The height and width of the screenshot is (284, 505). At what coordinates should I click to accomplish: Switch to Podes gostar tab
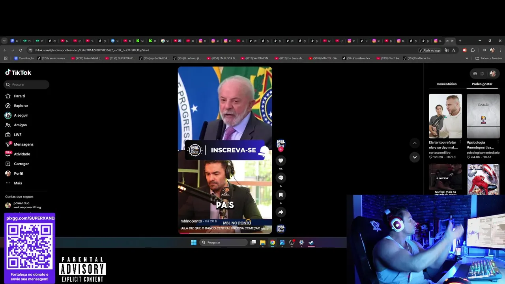click(x=482, y=84)
